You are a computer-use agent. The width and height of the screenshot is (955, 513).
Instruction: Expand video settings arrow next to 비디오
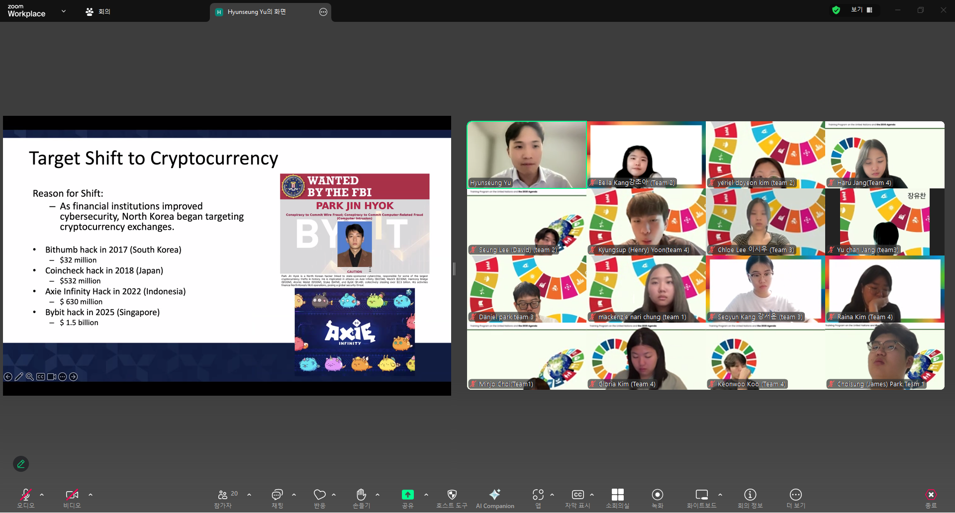point(91,495)
